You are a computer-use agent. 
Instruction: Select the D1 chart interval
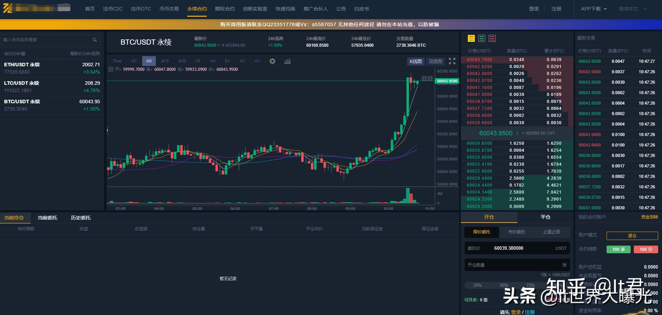click(x=227, y=61)
